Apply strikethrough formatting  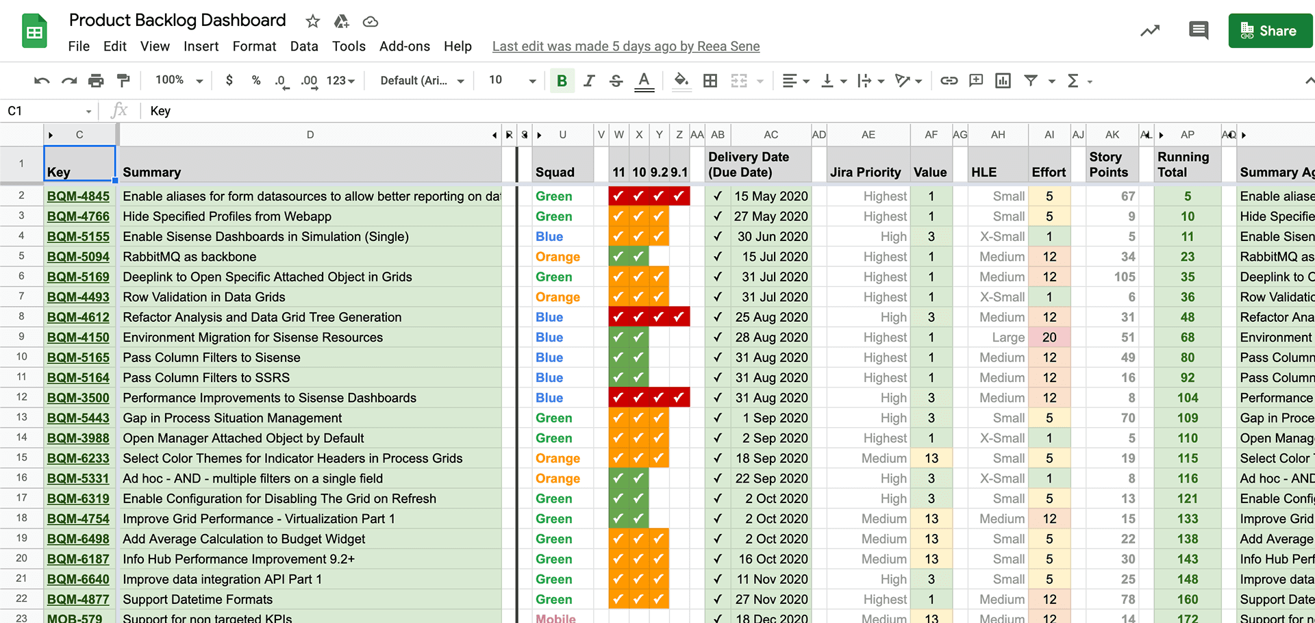coord(616,80)
